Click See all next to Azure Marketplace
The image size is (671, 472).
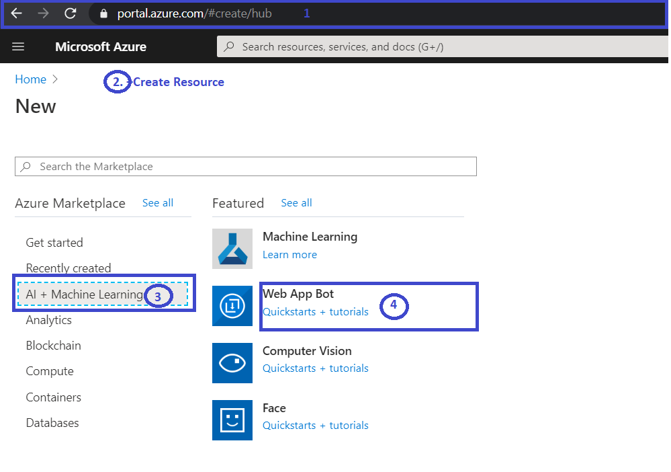[157, 202]
